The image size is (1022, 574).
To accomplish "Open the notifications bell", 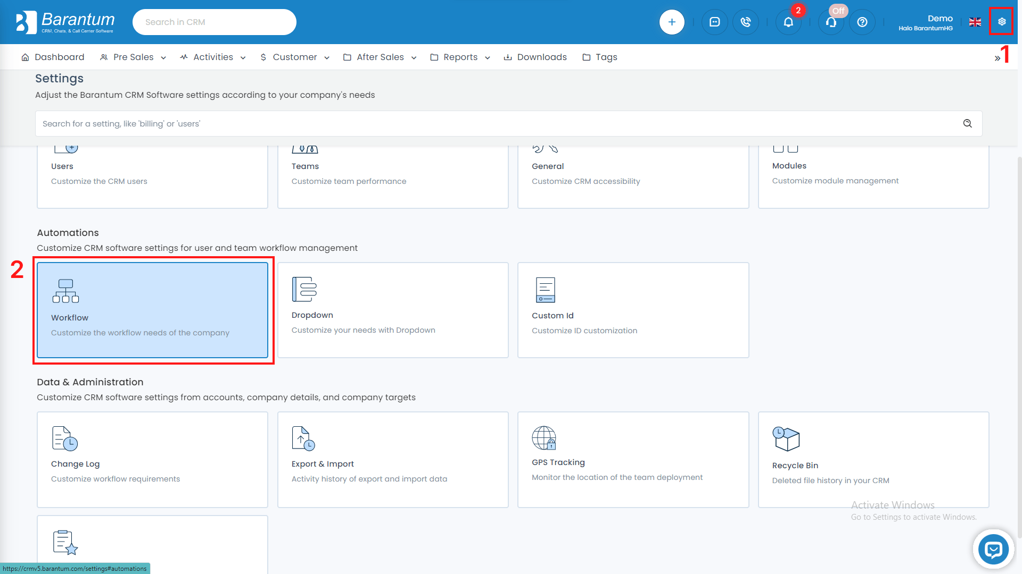I will point(788,22).
